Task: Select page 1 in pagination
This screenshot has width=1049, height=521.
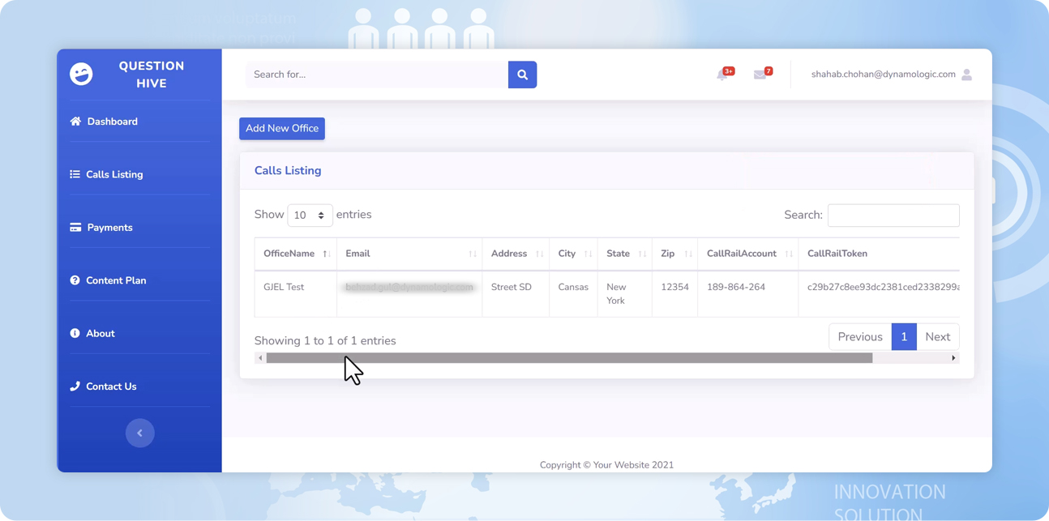Action: (x=904, y=337)
